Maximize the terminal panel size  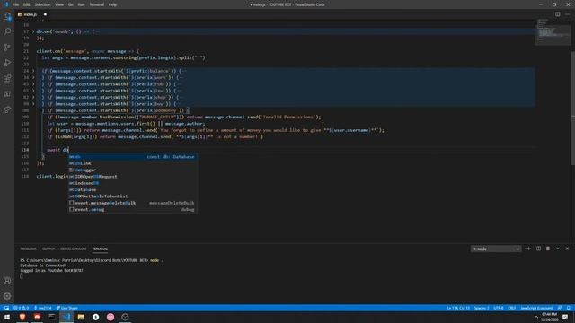point(558,249)
